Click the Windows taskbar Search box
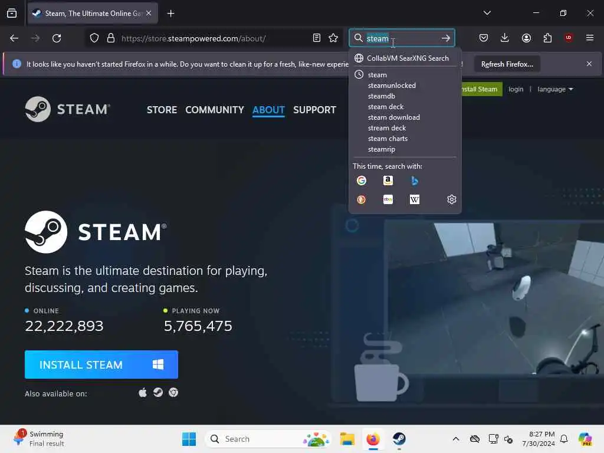Image resolution: width=604 pixels, height=453 pixels. (269, 439)
